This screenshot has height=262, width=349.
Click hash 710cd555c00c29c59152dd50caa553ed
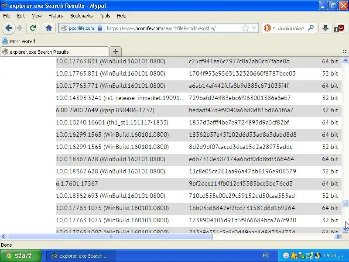[242, 196]
